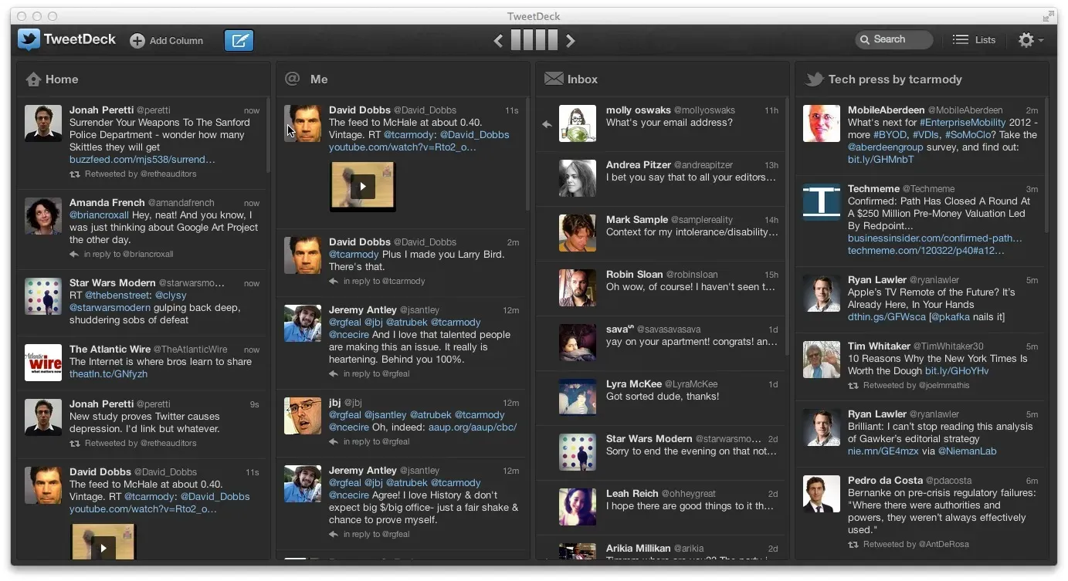Click the Tech press column bird icon
This screenshot has width=1068, height=581.
[x=814, y=79]
